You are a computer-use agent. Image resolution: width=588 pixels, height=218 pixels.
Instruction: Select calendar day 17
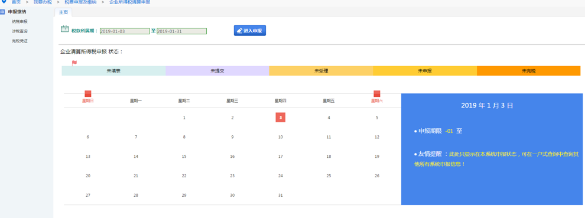[281, 157]
